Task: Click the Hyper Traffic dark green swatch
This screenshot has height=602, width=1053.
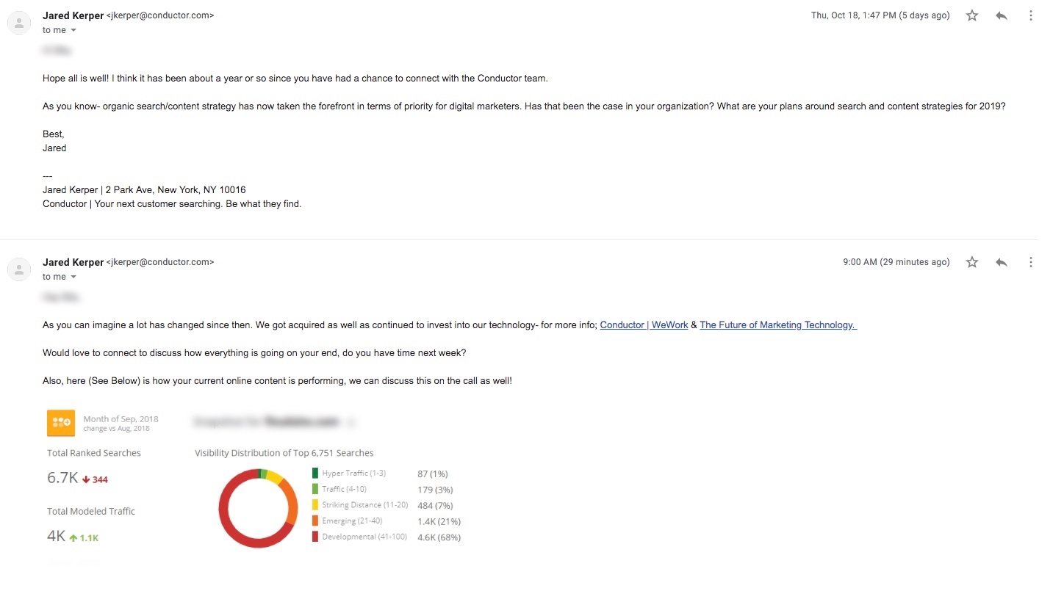Action: click(315, 474)
